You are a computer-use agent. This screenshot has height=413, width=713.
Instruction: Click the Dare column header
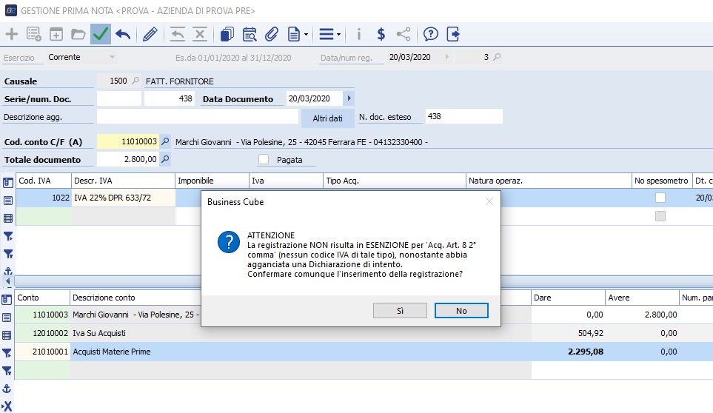(x=568, y=298)
